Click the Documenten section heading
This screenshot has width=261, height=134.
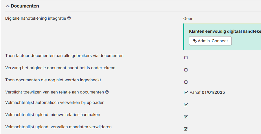coord(25,6)
